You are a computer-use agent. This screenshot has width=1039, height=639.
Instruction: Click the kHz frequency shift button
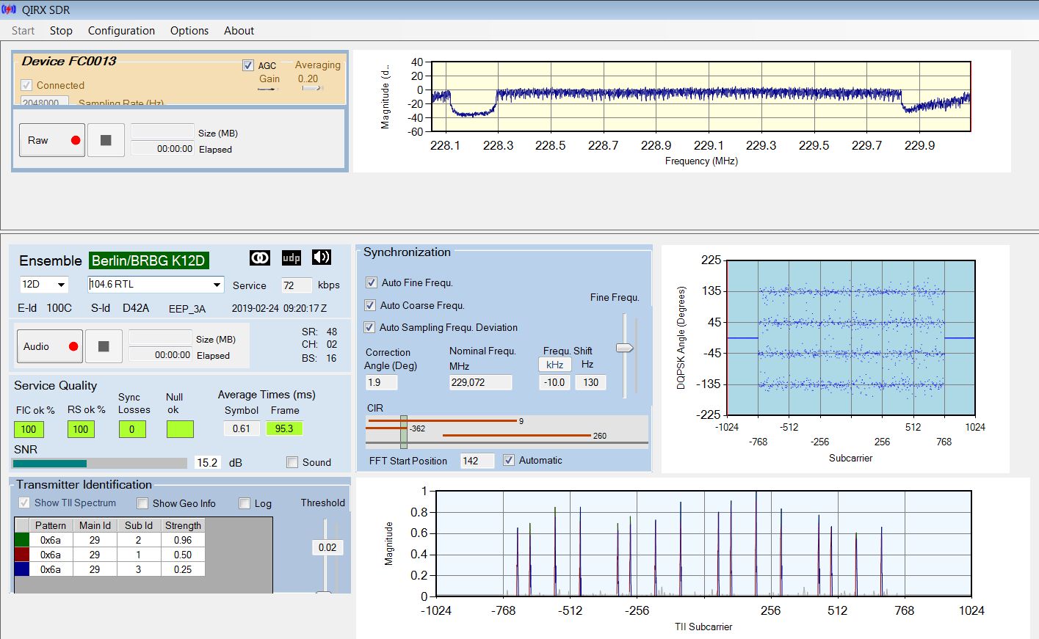pos(554,365)
